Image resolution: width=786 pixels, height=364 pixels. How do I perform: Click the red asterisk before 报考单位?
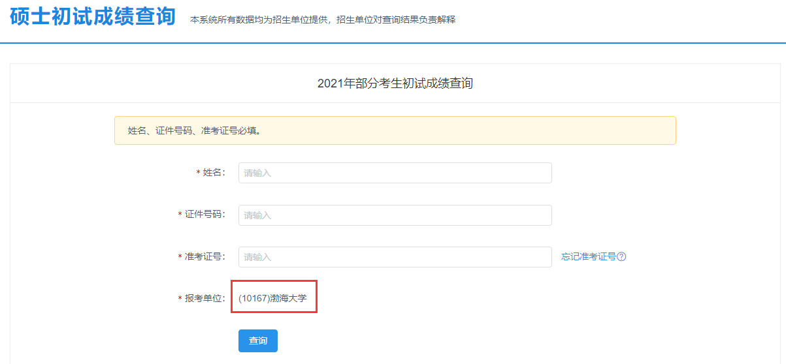point(180,299)
